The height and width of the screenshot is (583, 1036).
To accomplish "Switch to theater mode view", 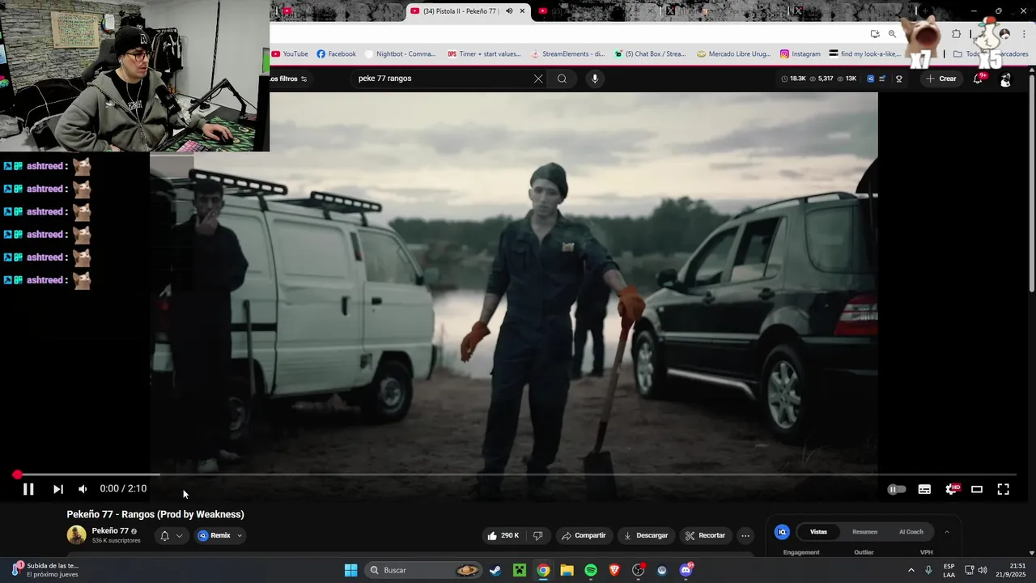I will point(977,489).
